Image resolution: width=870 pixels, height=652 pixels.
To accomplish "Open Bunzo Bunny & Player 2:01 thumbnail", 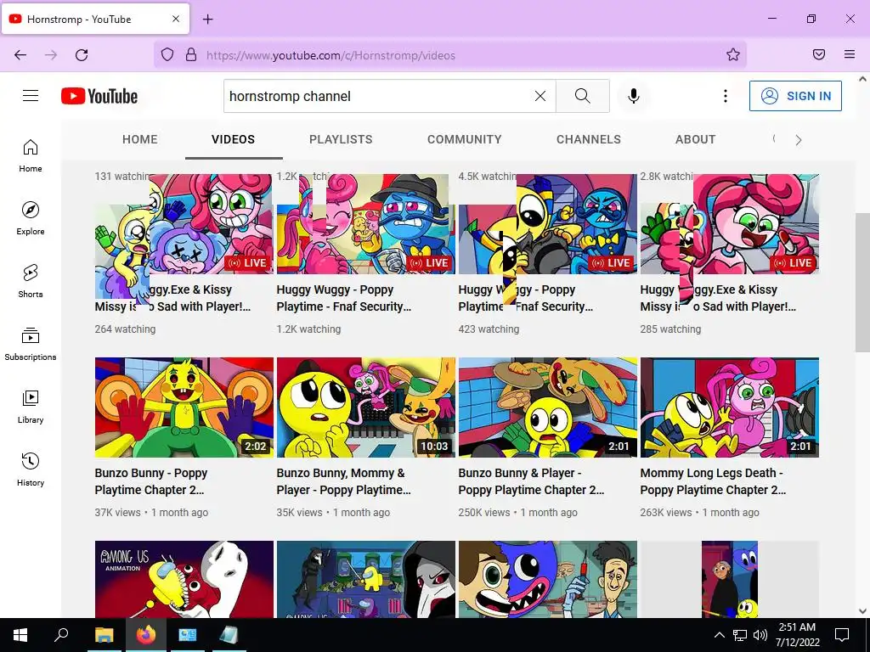I will pyautogui.click(x=548, y=407).
